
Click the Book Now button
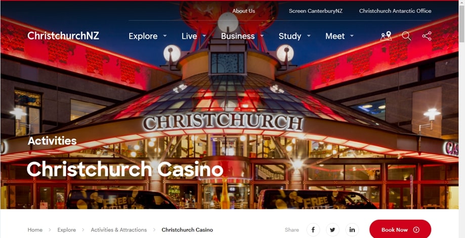400,229
